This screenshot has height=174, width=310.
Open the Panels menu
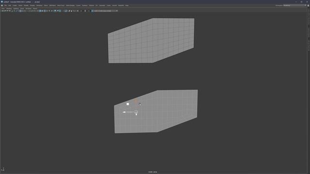[x=35, y=9]
